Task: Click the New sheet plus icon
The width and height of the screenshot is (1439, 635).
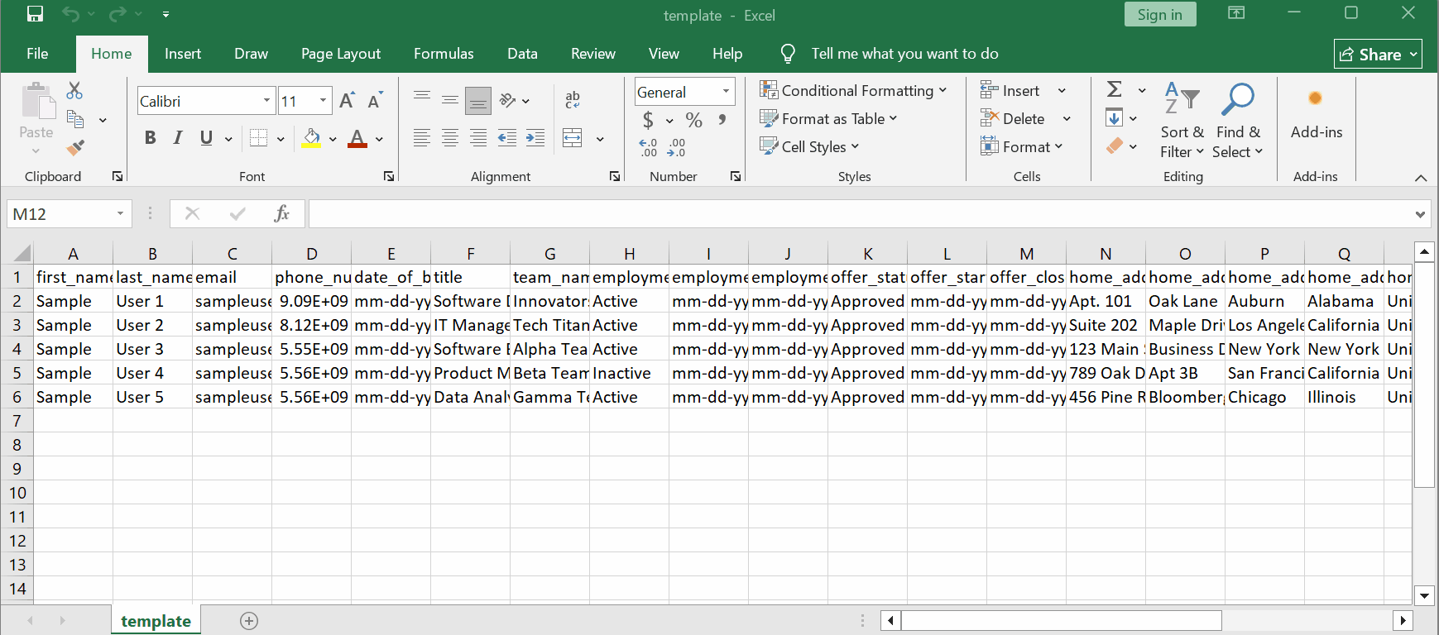Action: click(x=249, y=621)
